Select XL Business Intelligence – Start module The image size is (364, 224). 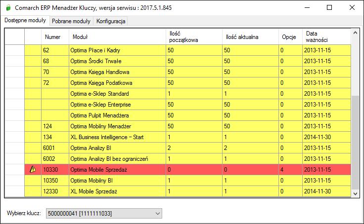point(117,137)
